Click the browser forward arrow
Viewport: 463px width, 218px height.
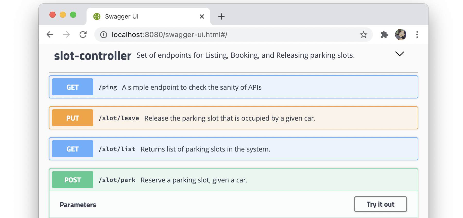pyautogui.click(x=66, y=35)
